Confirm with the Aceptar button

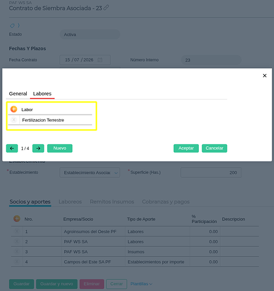(x=186, y=148)
